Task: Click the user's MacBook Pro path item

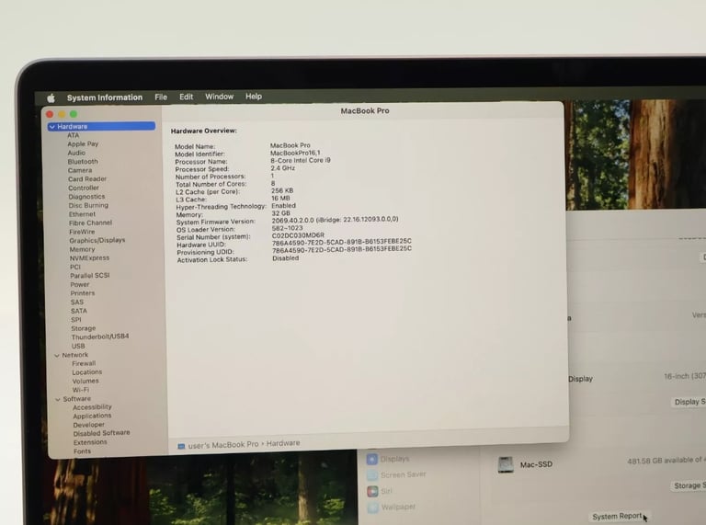Action: coord(223,445)
